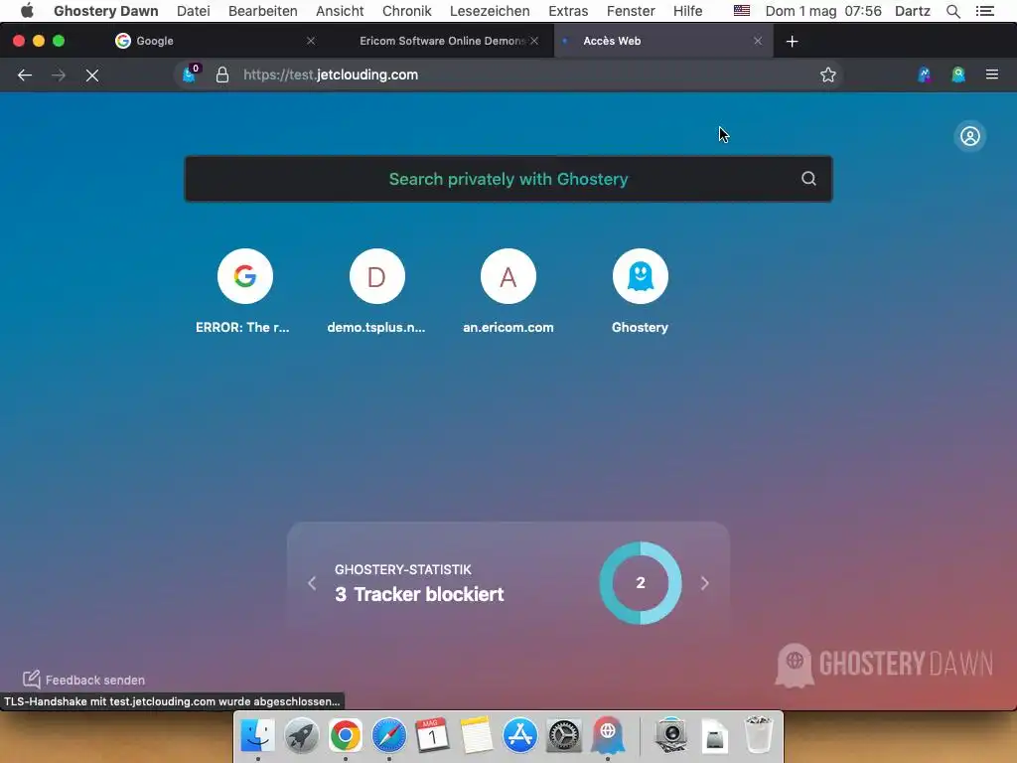Viewport: 1017px width, 763px height.
Task: Open System Preferences from the Dock
Action: pos(564,735)
